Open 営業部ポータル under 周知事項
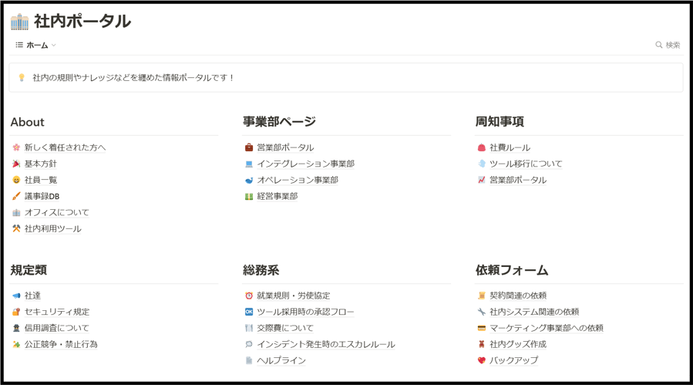The width and height of the screenshot is (693, 385). coord(518,180)
